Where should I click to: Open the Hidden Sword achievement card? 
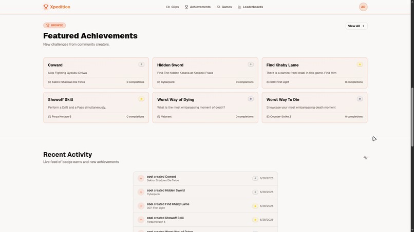click(205, 73)
